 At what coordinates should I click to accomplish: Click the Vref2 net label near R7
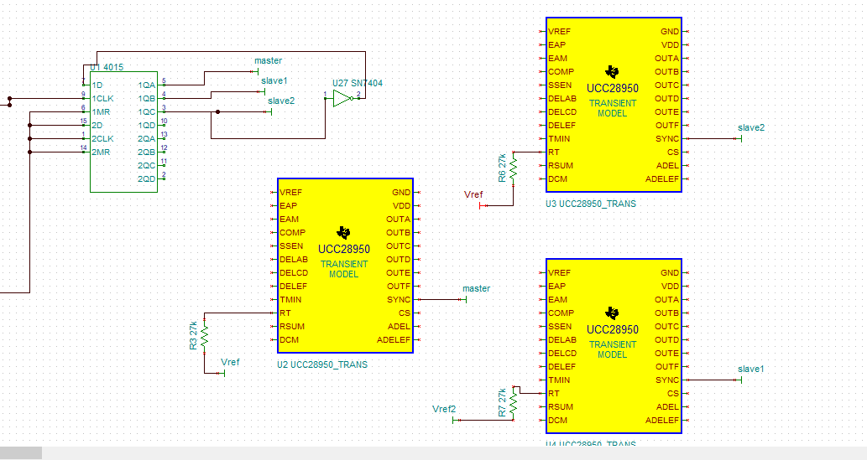[444, 409]
